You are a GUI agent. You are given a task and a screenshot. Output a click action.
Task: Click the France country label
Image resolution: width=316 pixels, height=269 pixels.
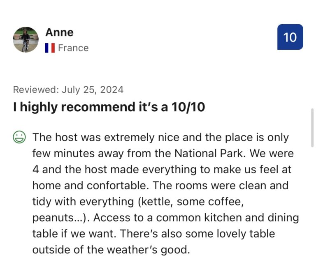(x=73, y=48)
